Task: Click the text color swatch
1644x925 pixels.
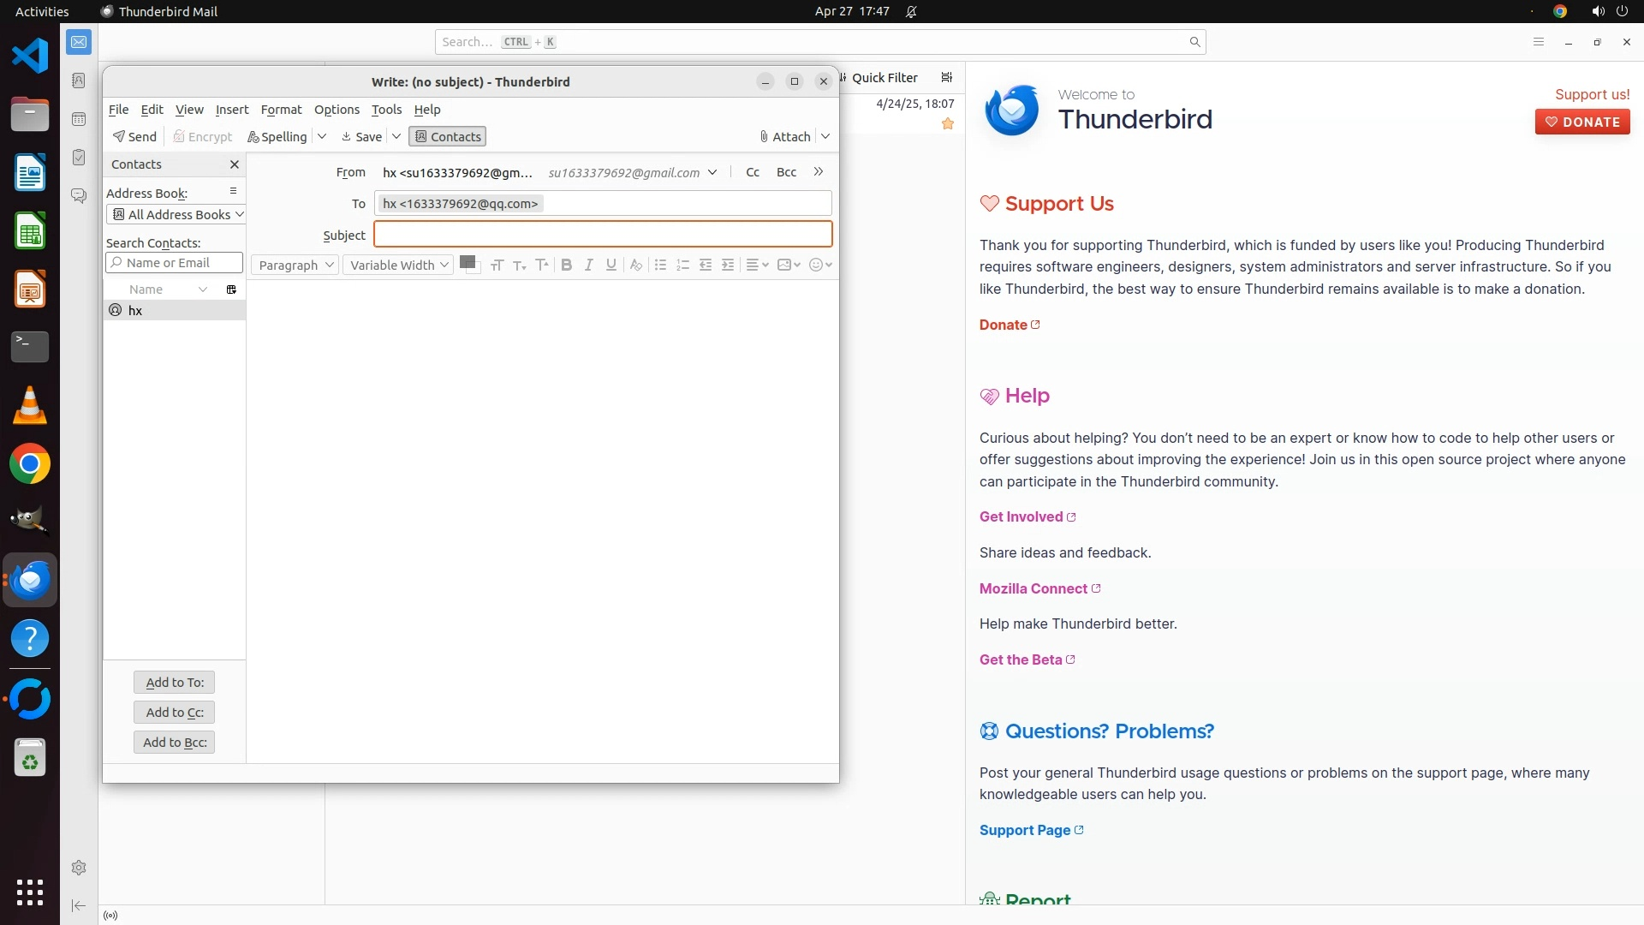Action: point(467,263)
